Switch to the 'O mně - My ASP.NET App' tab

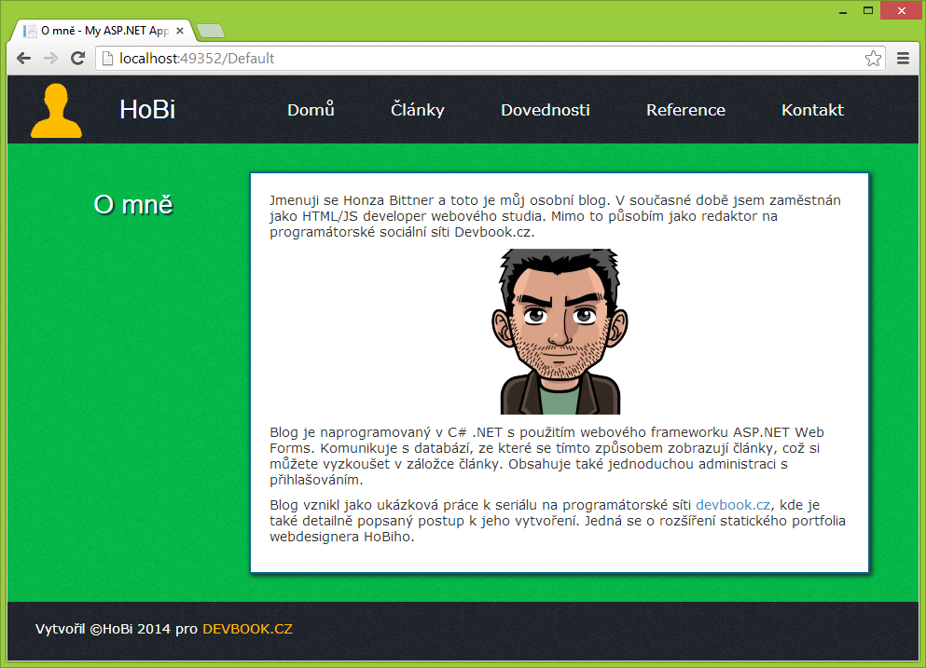[103, 30]
